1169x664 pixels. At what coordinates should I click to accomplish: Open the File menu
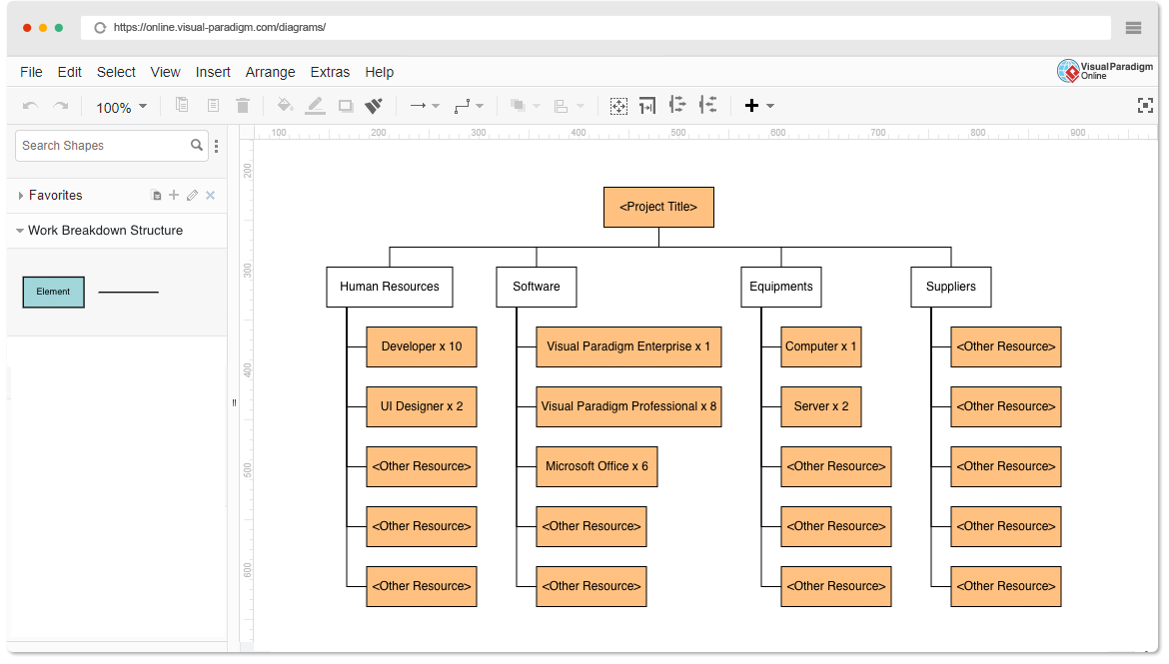[x=31, y=72]
